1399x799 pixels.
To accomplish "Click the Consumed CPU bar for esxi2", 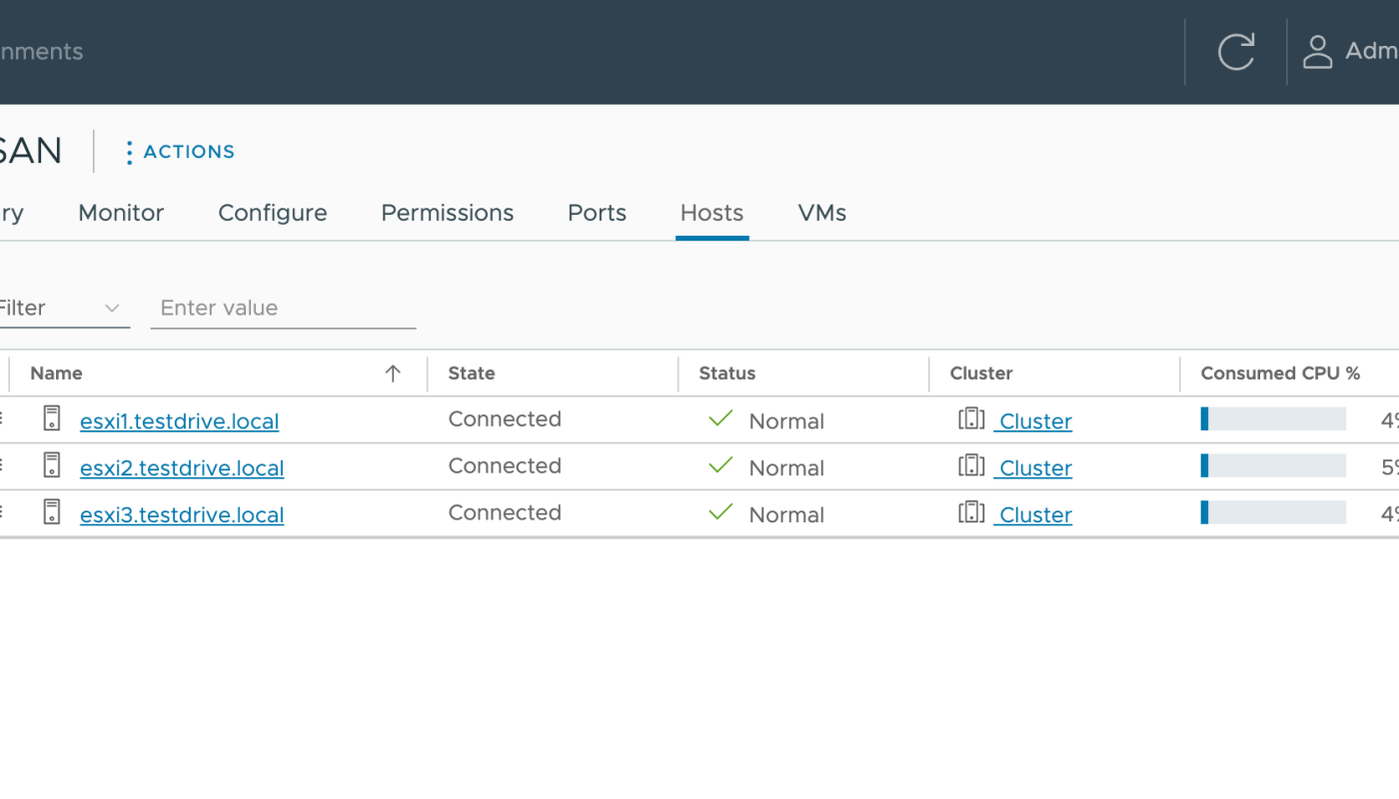I will click(x=1273, y=465).
